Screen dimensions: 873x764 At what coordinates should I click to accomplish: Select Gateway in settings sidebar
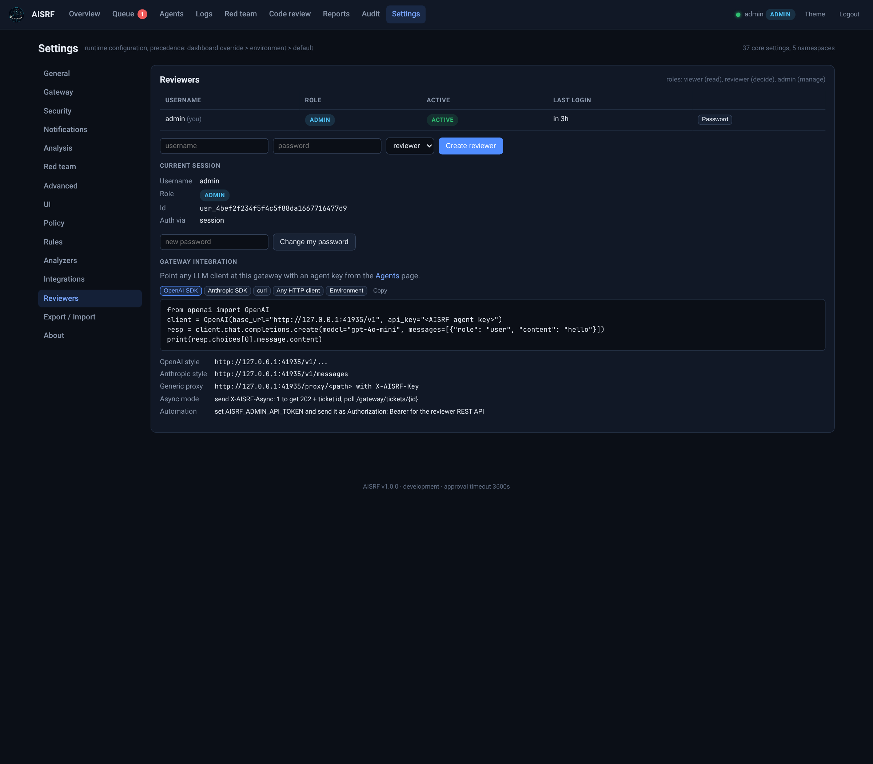coord(89,92)
